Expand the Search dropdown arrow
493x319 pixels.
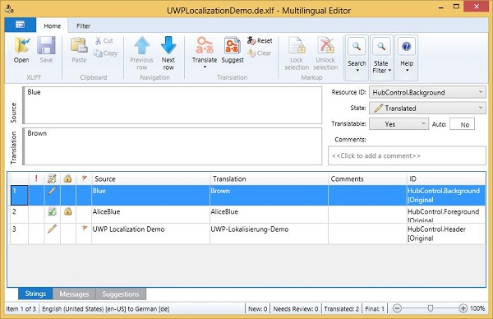pyautogui.click(x=357, y=70)
